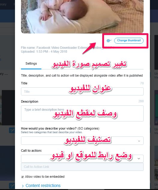Click dimmed compose-tweet icon left of Content restrictions
This screenshot has width=158, height=190.
pyautogui.click(x=12, y=186)
